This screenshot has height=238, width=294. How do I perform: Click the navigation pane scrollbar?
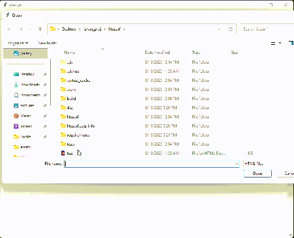[x=51, y=83]
